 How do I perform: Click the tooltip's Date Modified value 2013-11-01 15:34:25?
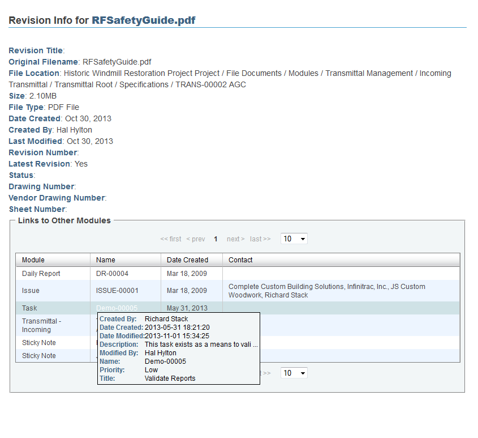click(x=177, y=336)
